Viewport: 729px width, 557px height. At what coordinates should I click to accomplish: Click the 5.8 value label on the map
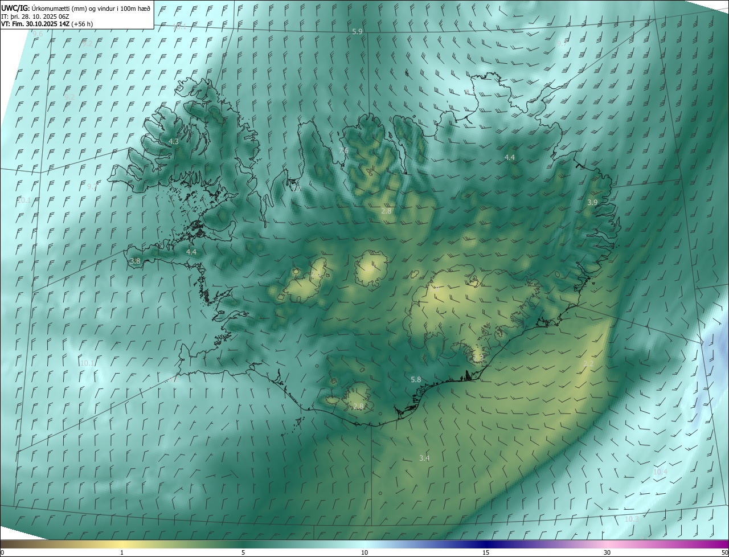pyautogui.click(x=416, y=379)
